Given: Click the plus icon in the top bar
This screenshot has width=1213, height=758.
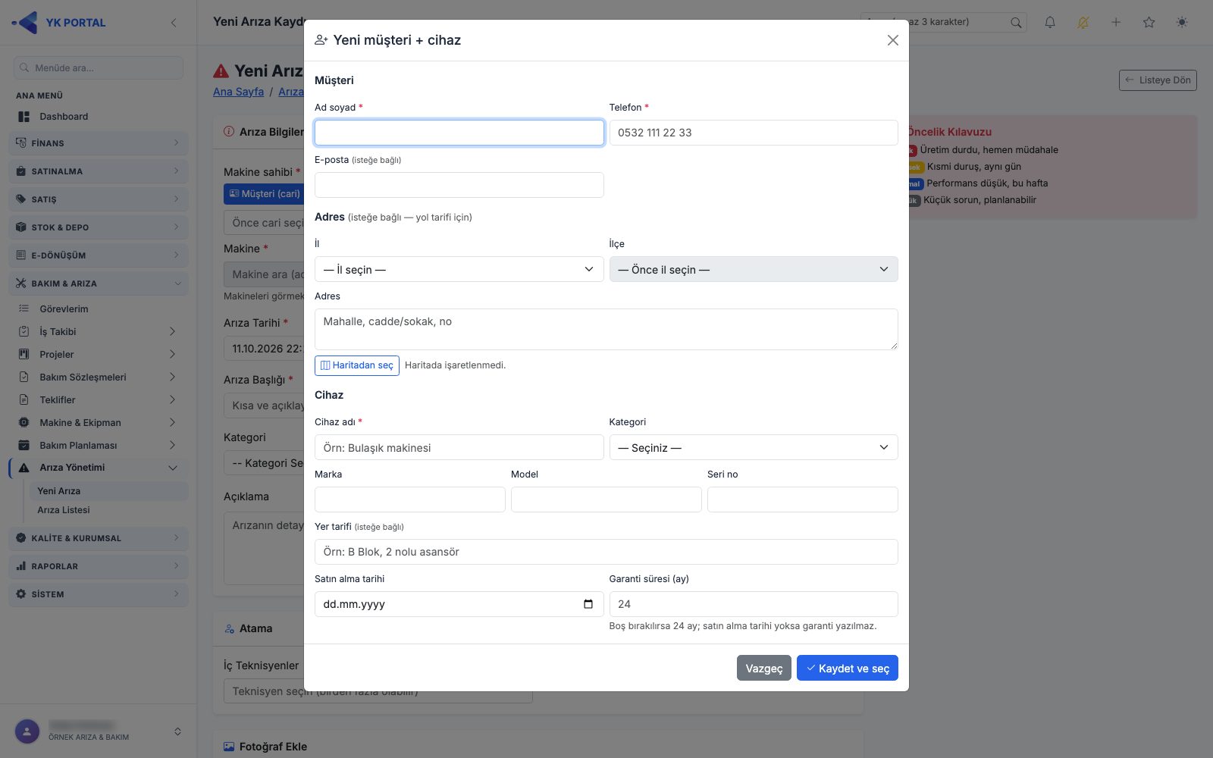Looking at the screenshot, I should tap(1116, 22).
